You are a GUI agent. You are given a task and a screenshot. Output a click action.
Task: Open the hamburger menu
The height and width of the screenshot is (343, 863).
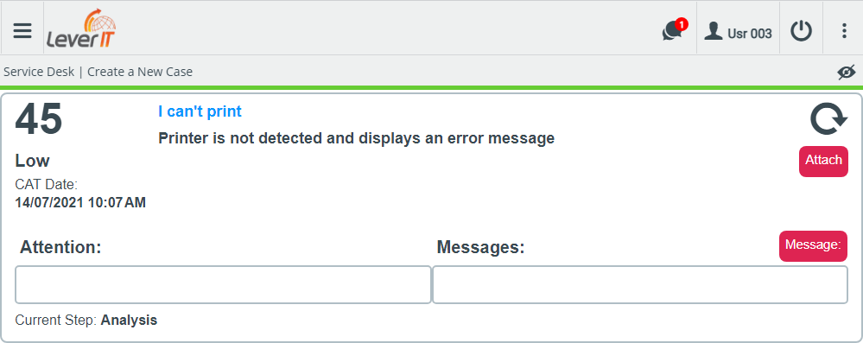[22, 31]
